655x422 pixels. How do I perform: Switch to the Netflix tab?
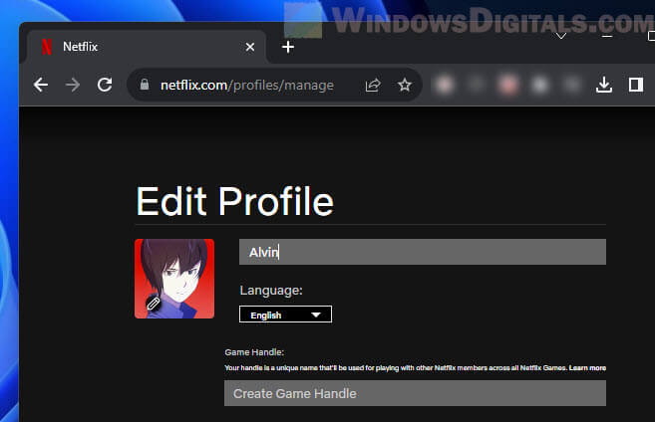147,47
